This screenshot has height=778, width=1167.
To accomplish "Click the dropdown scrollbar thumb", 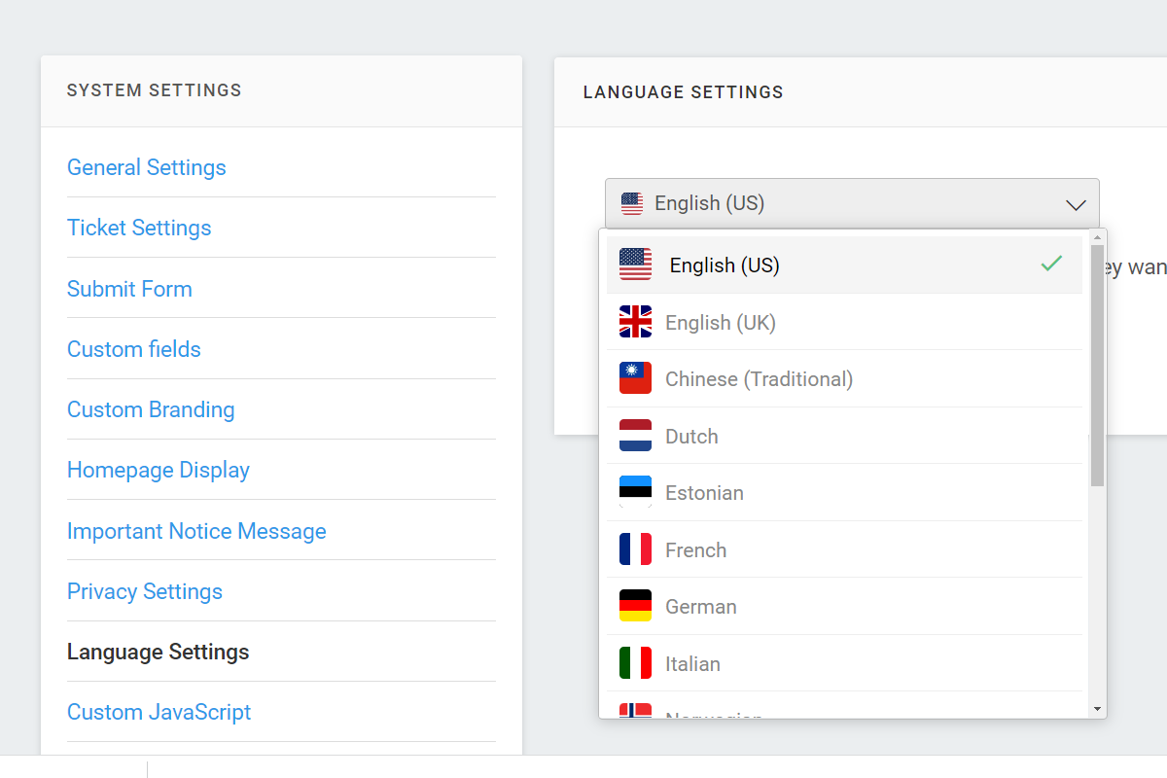I will [x=1098, y=365].
